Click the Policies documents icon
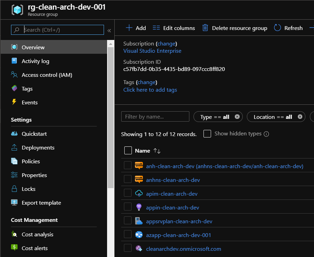 click(14, 161)
